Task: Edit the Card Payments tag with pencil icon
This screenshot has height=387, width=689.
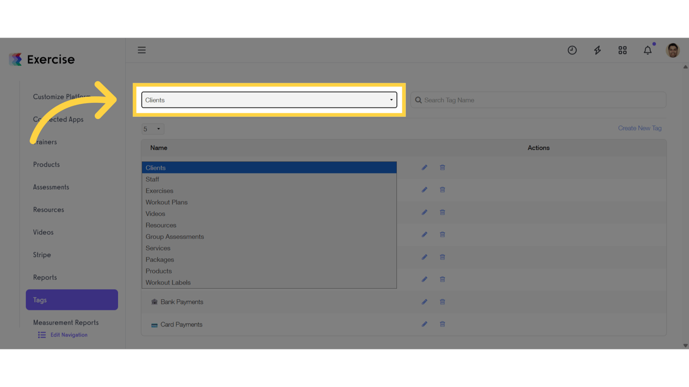Action: click(424, 324)
